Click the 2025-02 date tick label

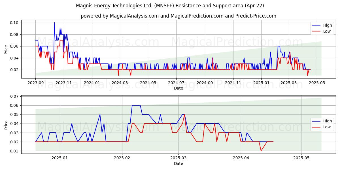(122, 158)
